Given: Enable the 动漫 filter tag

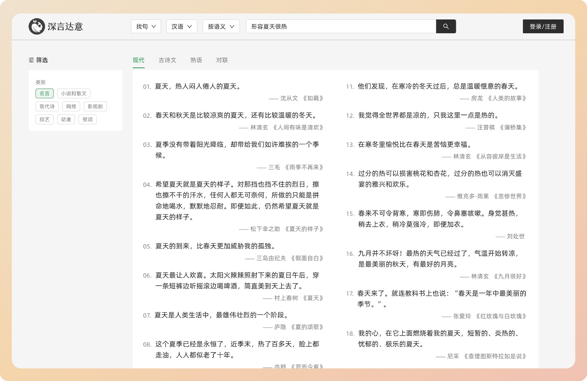Looking at the screenshot, I should click(66, 119).
